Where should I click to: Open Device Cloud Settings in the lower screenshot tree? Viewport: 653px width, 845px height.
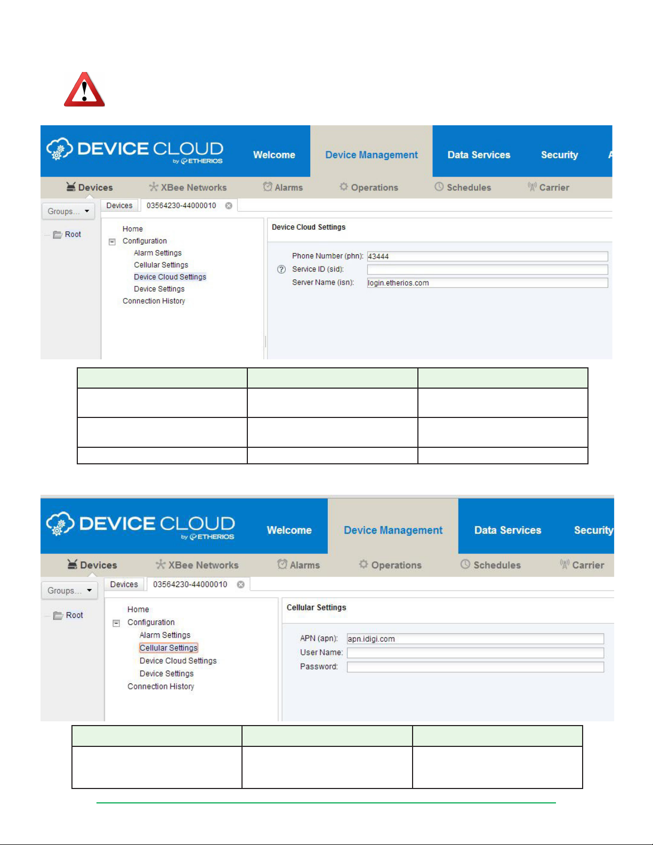coord(178,661)
